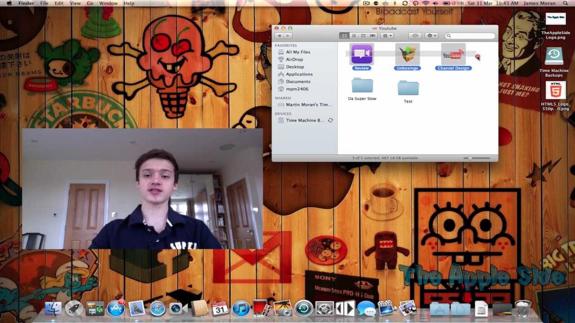Viewport: 575px width, 323px height.
Task: Click the volume icon in menu bar
Action: click(x=436, y=3)
